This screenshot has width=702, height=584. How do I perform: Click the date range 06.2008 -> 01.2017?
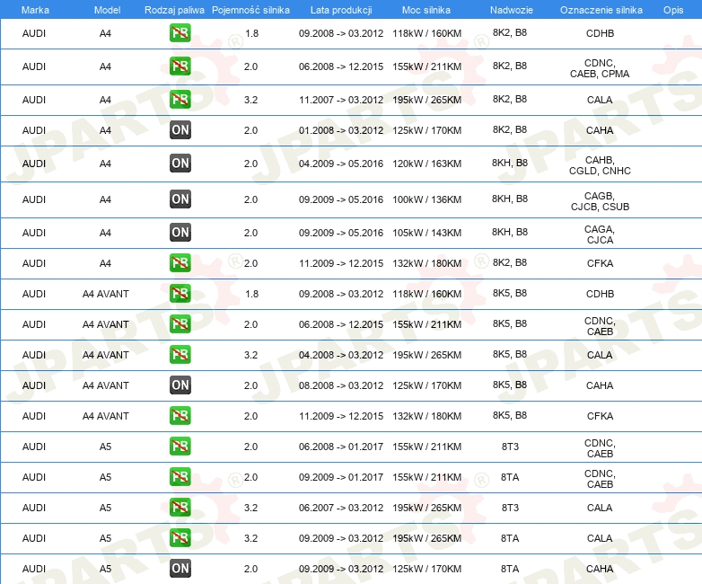[341, 447]
